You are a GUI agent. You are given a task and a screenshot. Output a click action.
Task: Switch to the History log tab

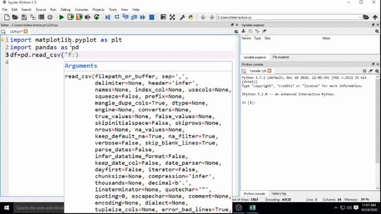click(279, 194)
